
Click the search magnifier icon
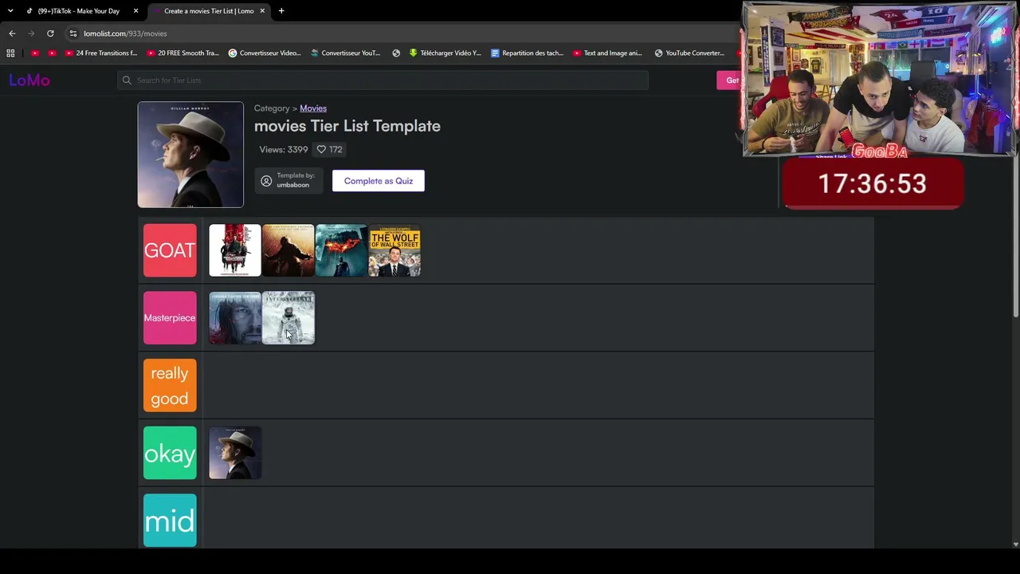(127, 80)
